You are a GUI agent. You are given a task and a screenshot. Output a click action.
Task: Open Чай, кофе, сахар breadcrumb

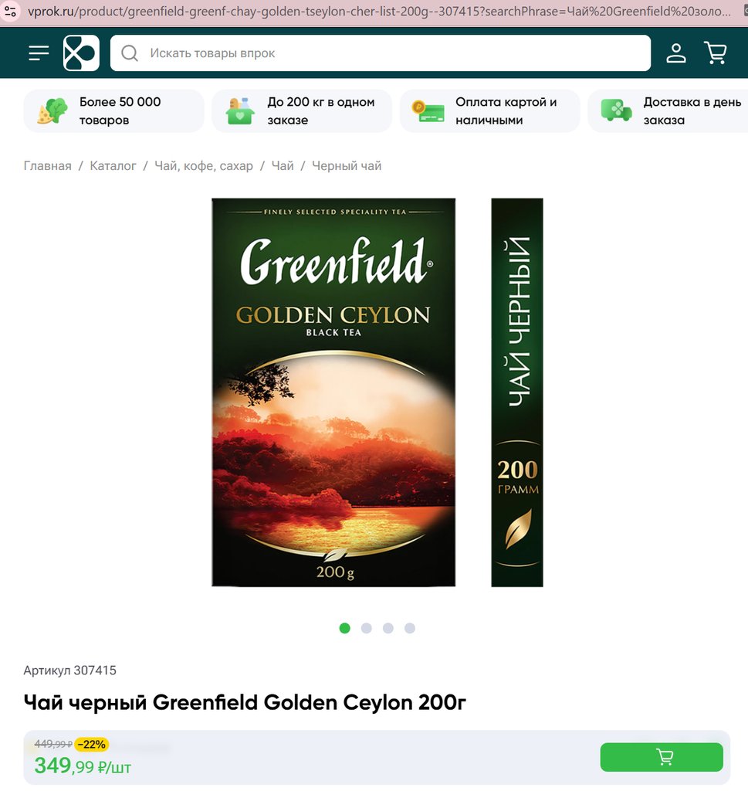click(204, 166)
